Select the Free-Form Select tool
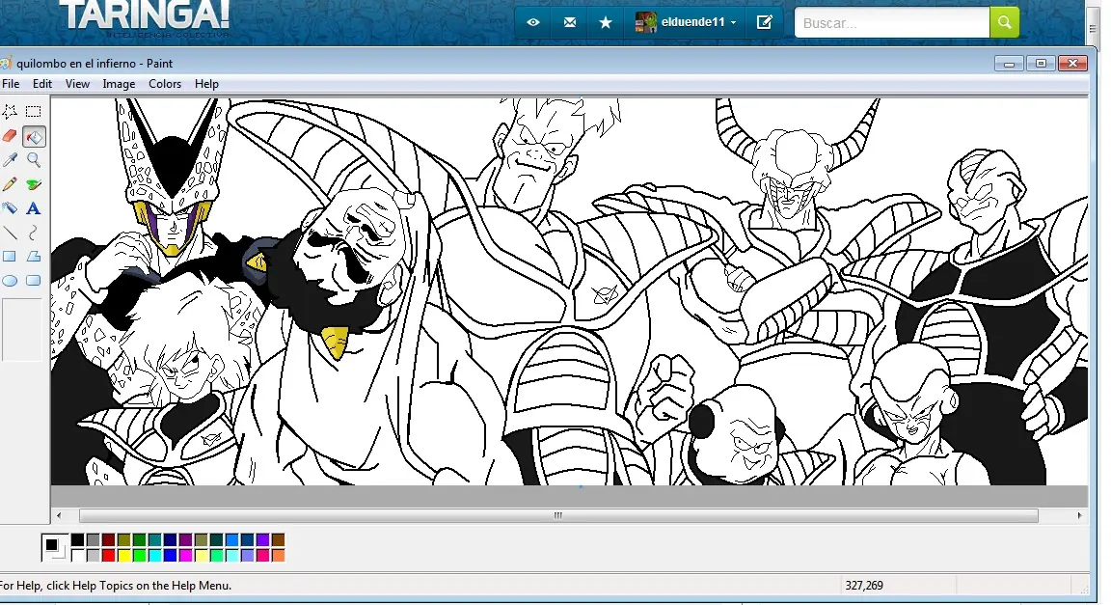 (10, 111)
